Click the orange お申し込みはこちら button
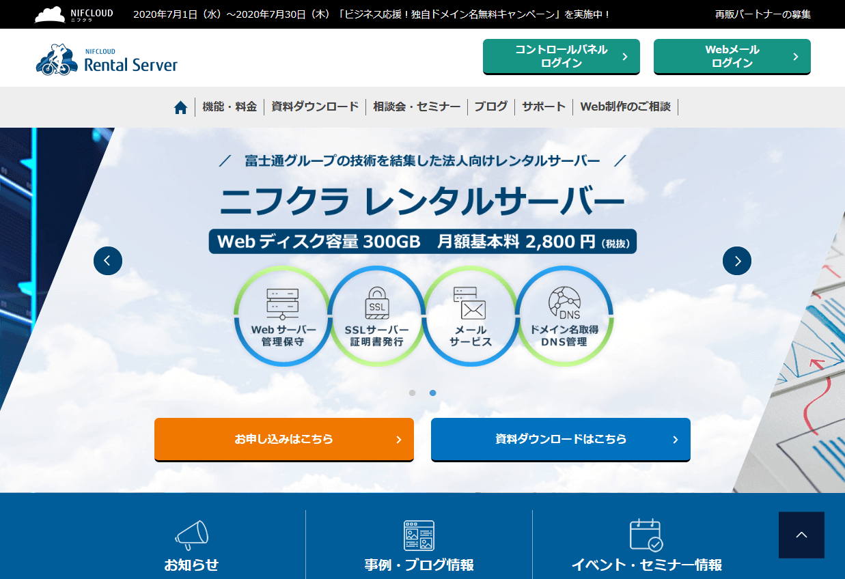This screenshot has height=579, width=845. tap(284, 440)
